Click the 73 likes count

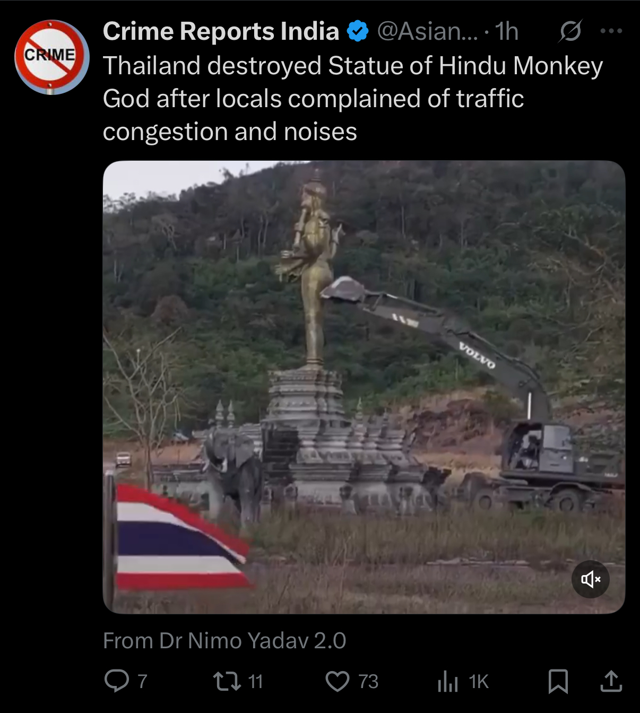[368, 682]
